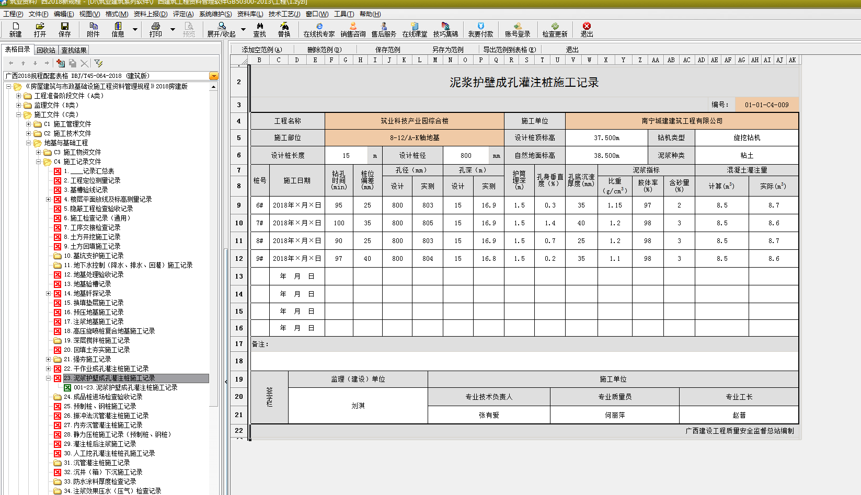Click the 查找 search icon

[x=259, y=29]
